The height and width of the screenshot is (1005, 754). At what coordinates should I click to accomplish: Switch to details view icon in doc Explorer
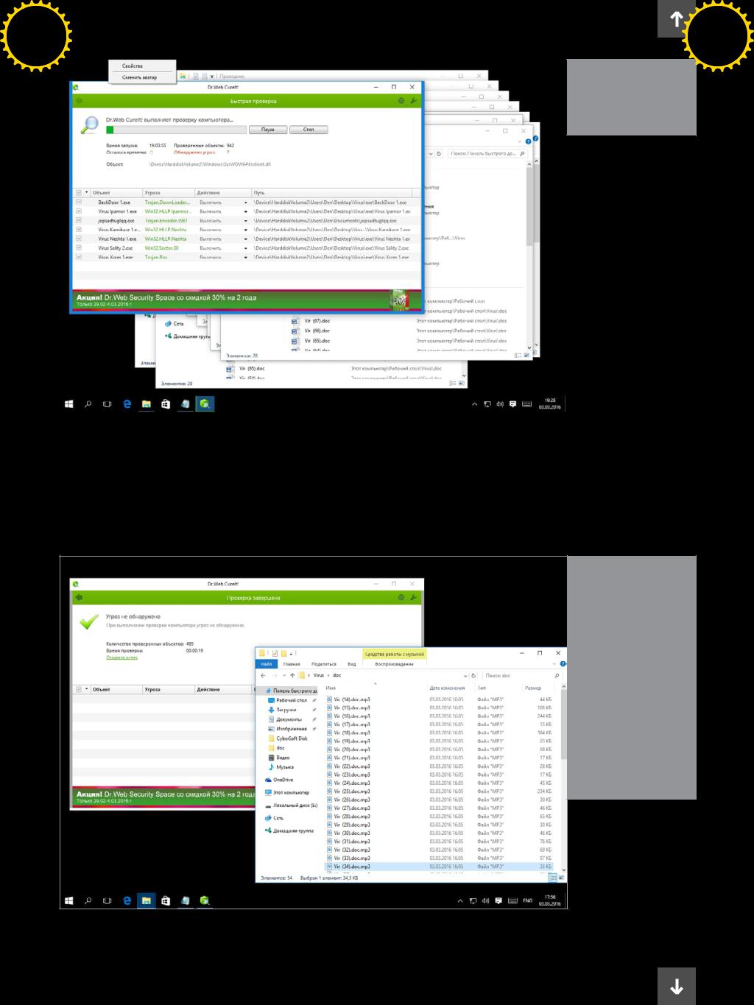coord(554,877)
